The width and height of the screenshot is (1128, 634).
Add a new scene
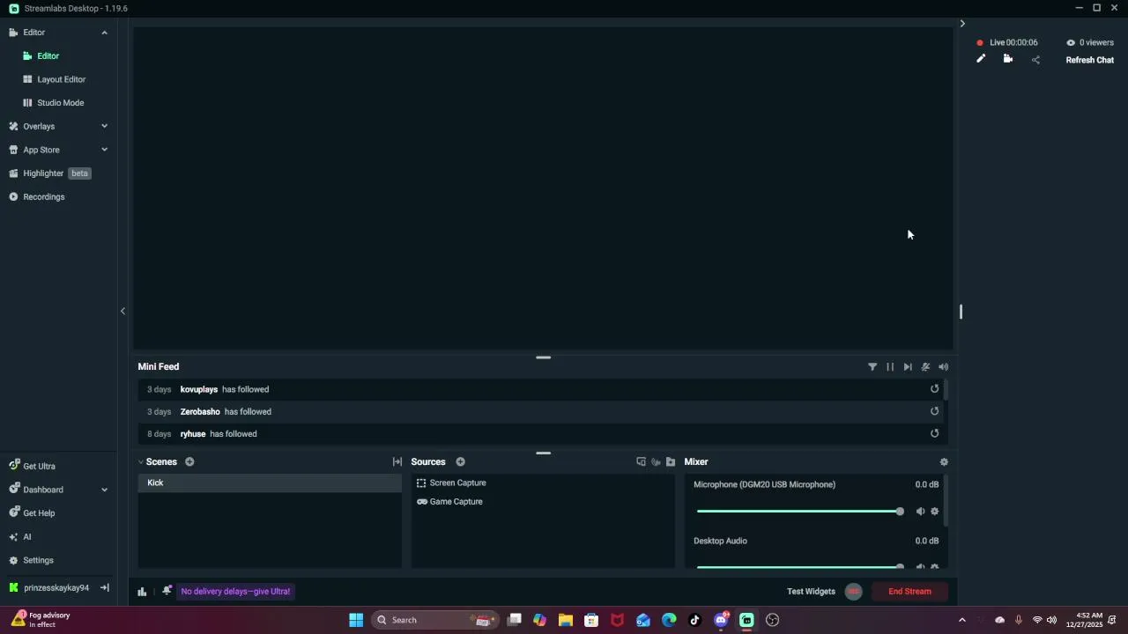point(189,461)
